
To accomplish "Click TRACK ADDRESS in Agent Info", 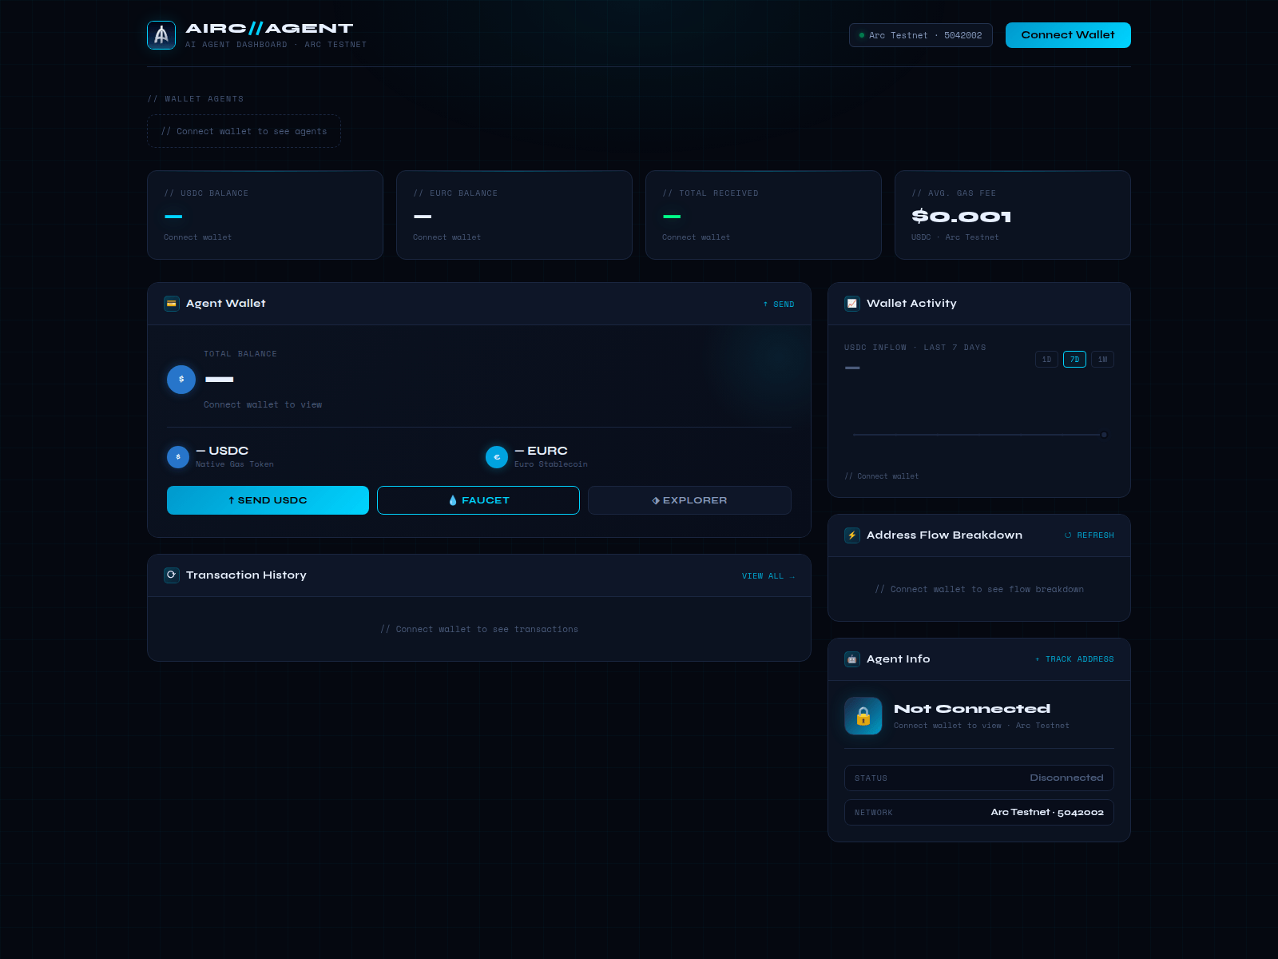I will pos(1074,659).
